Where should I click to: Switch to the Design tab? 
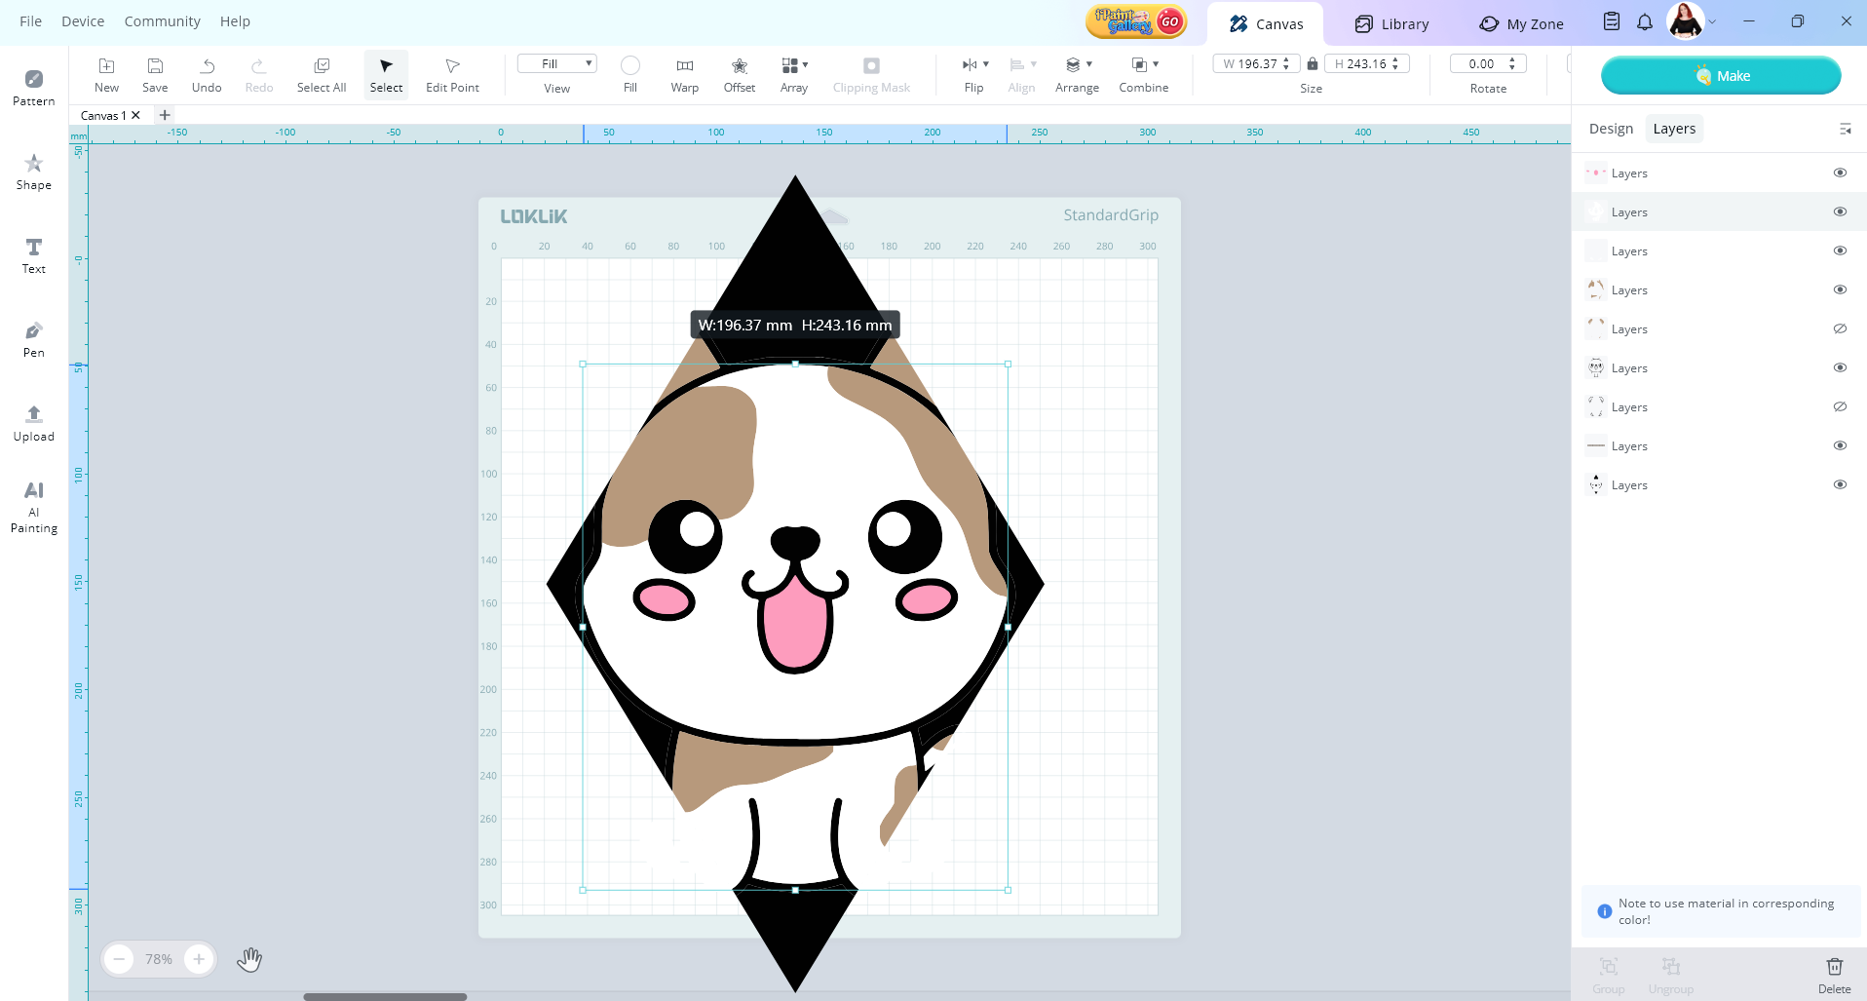pos(1610,129)
